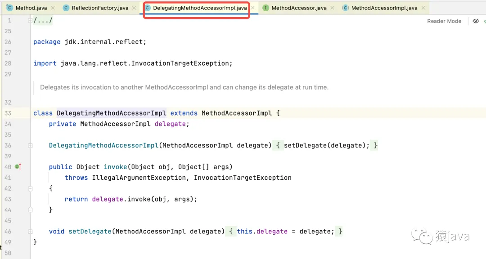Click the class icon on DelegatingMethodAccessorImpl.java tab
The image size is (486, 259).
pos(148,8)
